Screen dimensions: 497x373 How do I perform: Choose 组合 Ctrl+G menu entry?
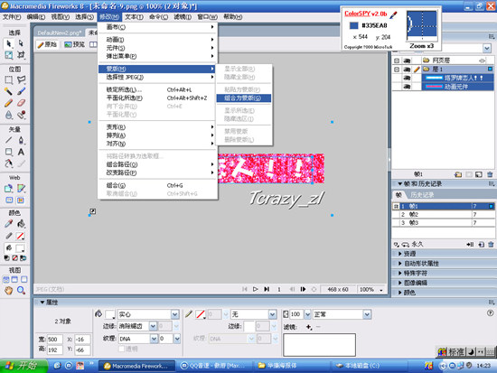[157, 185]
